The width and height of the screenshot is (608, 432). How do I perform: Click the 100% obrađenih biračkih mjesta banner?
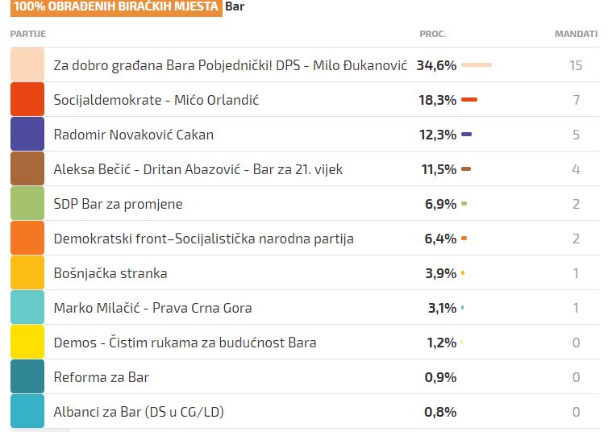(x=116, y=7)
